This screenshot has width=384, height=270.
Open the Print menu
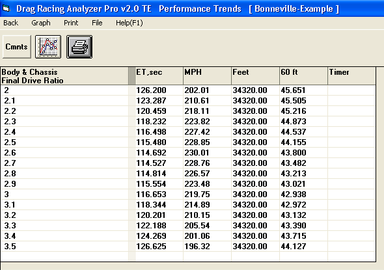(x=71, y=23)
